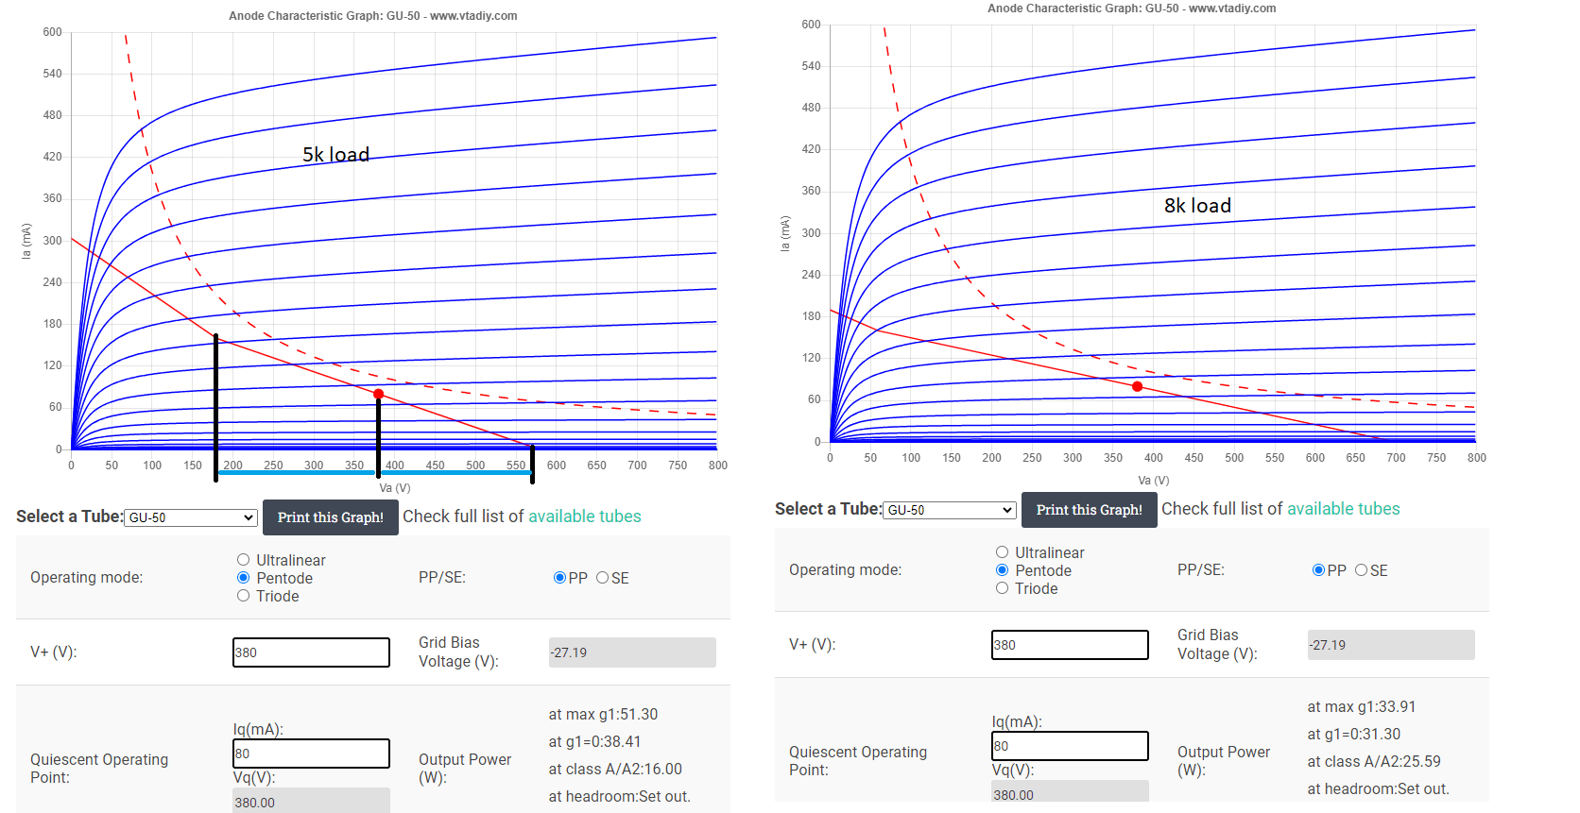Click Grid Bias Voltage value, right panel
The width and height of the screenshot is (1580, 813).
[1391, 645]
